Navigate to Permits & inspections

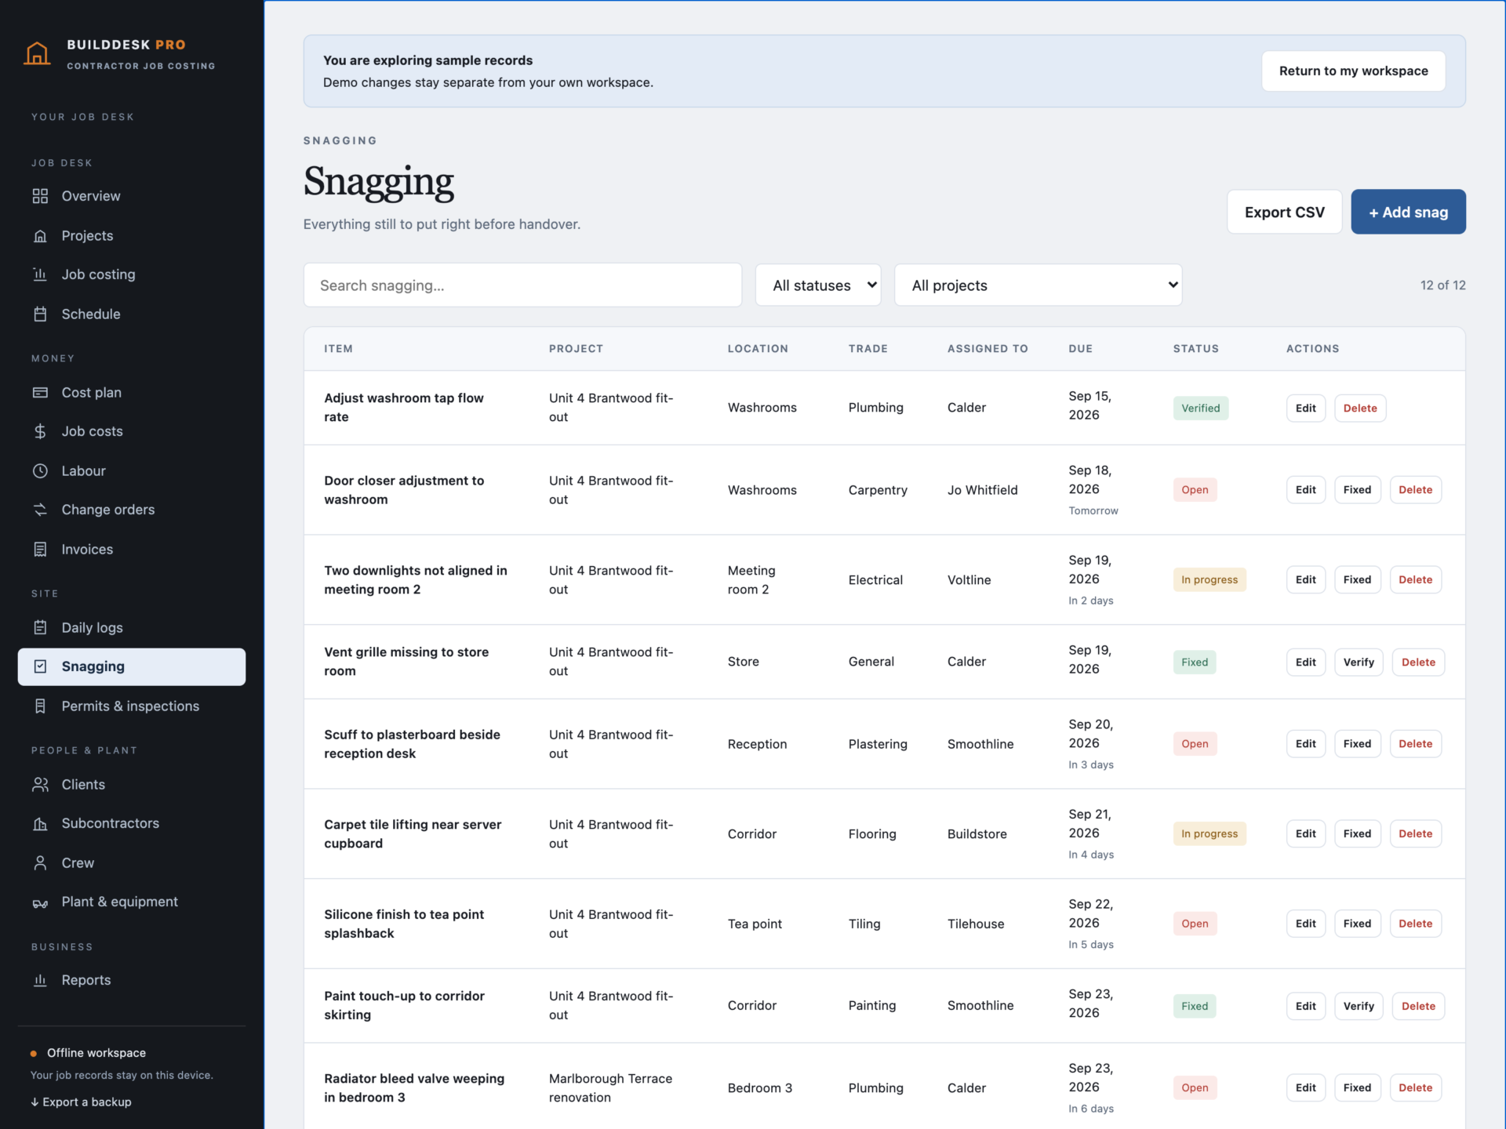click(x=132, y=706)
